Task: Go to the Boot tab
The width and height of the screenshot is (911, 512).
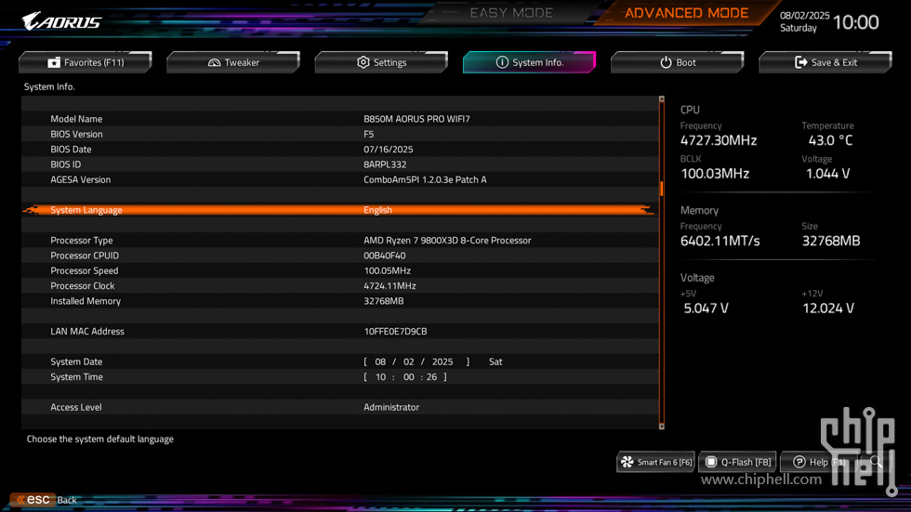Action: click(x=678, y=62)
